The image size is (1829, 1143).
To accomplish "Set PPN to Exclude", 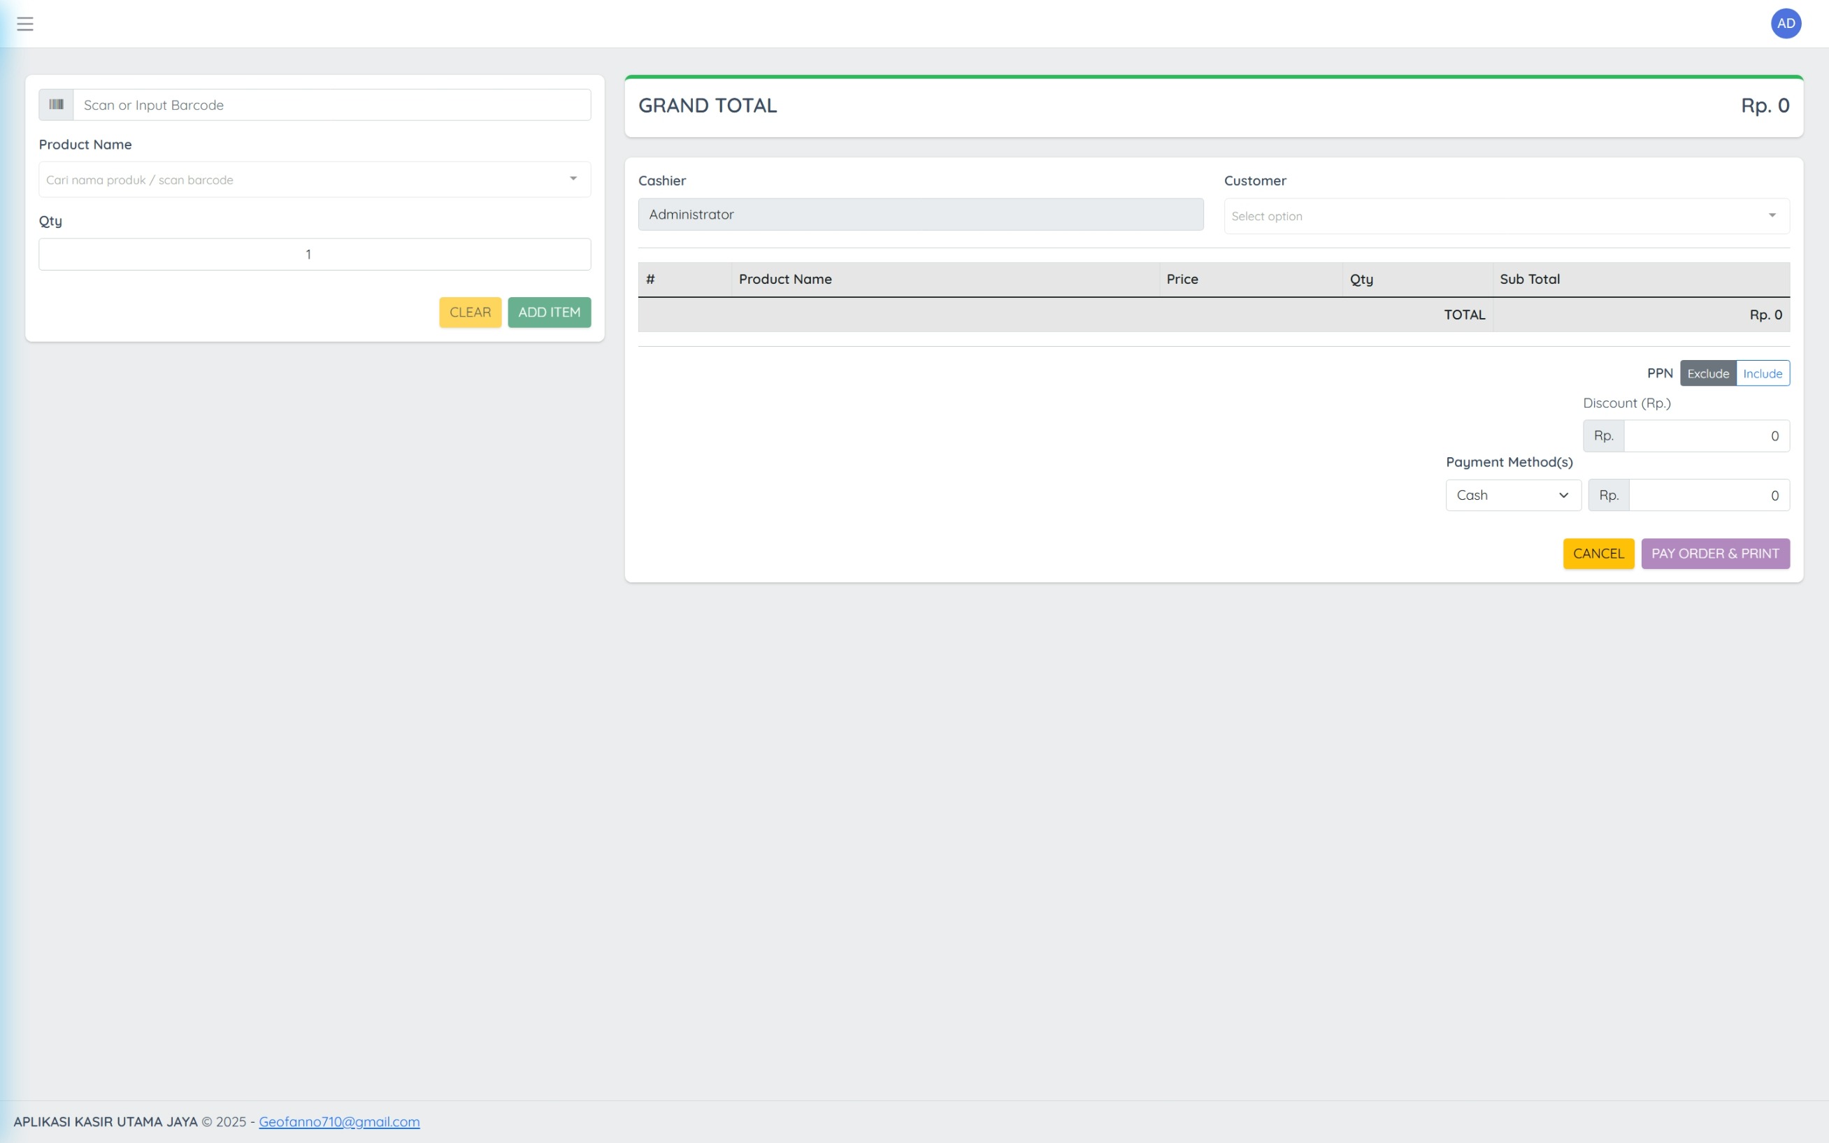I will [x=1707, y=373].
